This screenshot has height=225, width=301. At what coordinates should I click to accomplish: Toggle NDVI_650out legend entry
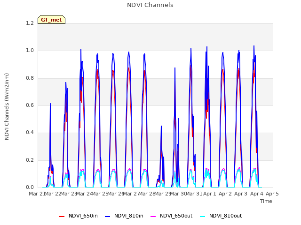coord(171,216)
